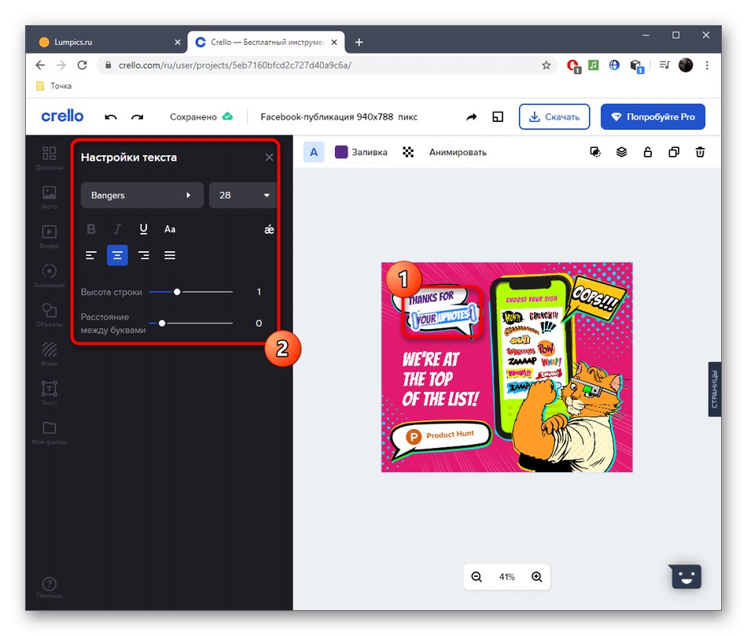Bookmark this page with the star
This screenshot has height=636, width=747.
[546, 65]
